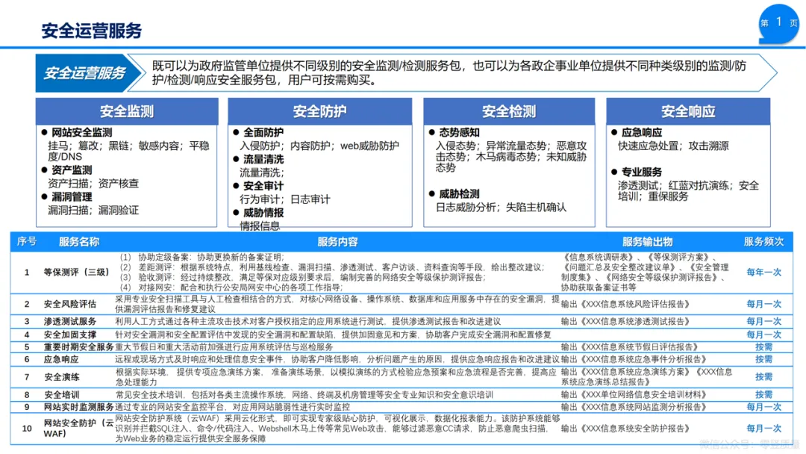
Task: Click the 安全审计 bullet heading
Action: coord(263,186)
